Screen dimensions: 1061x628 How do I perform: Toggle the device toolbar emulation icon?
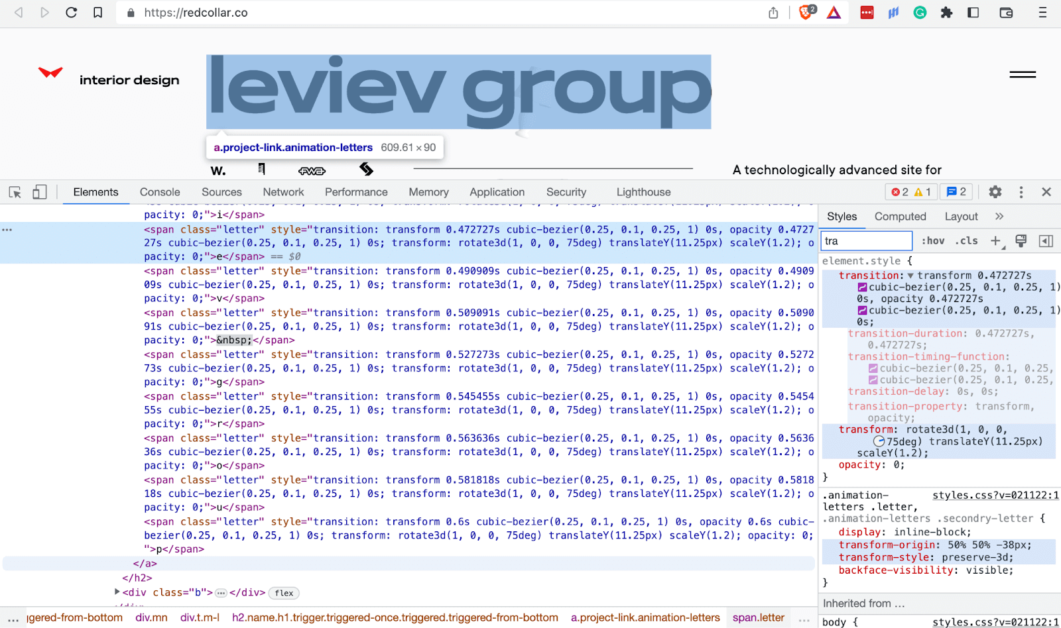click(x=40, y=192)
